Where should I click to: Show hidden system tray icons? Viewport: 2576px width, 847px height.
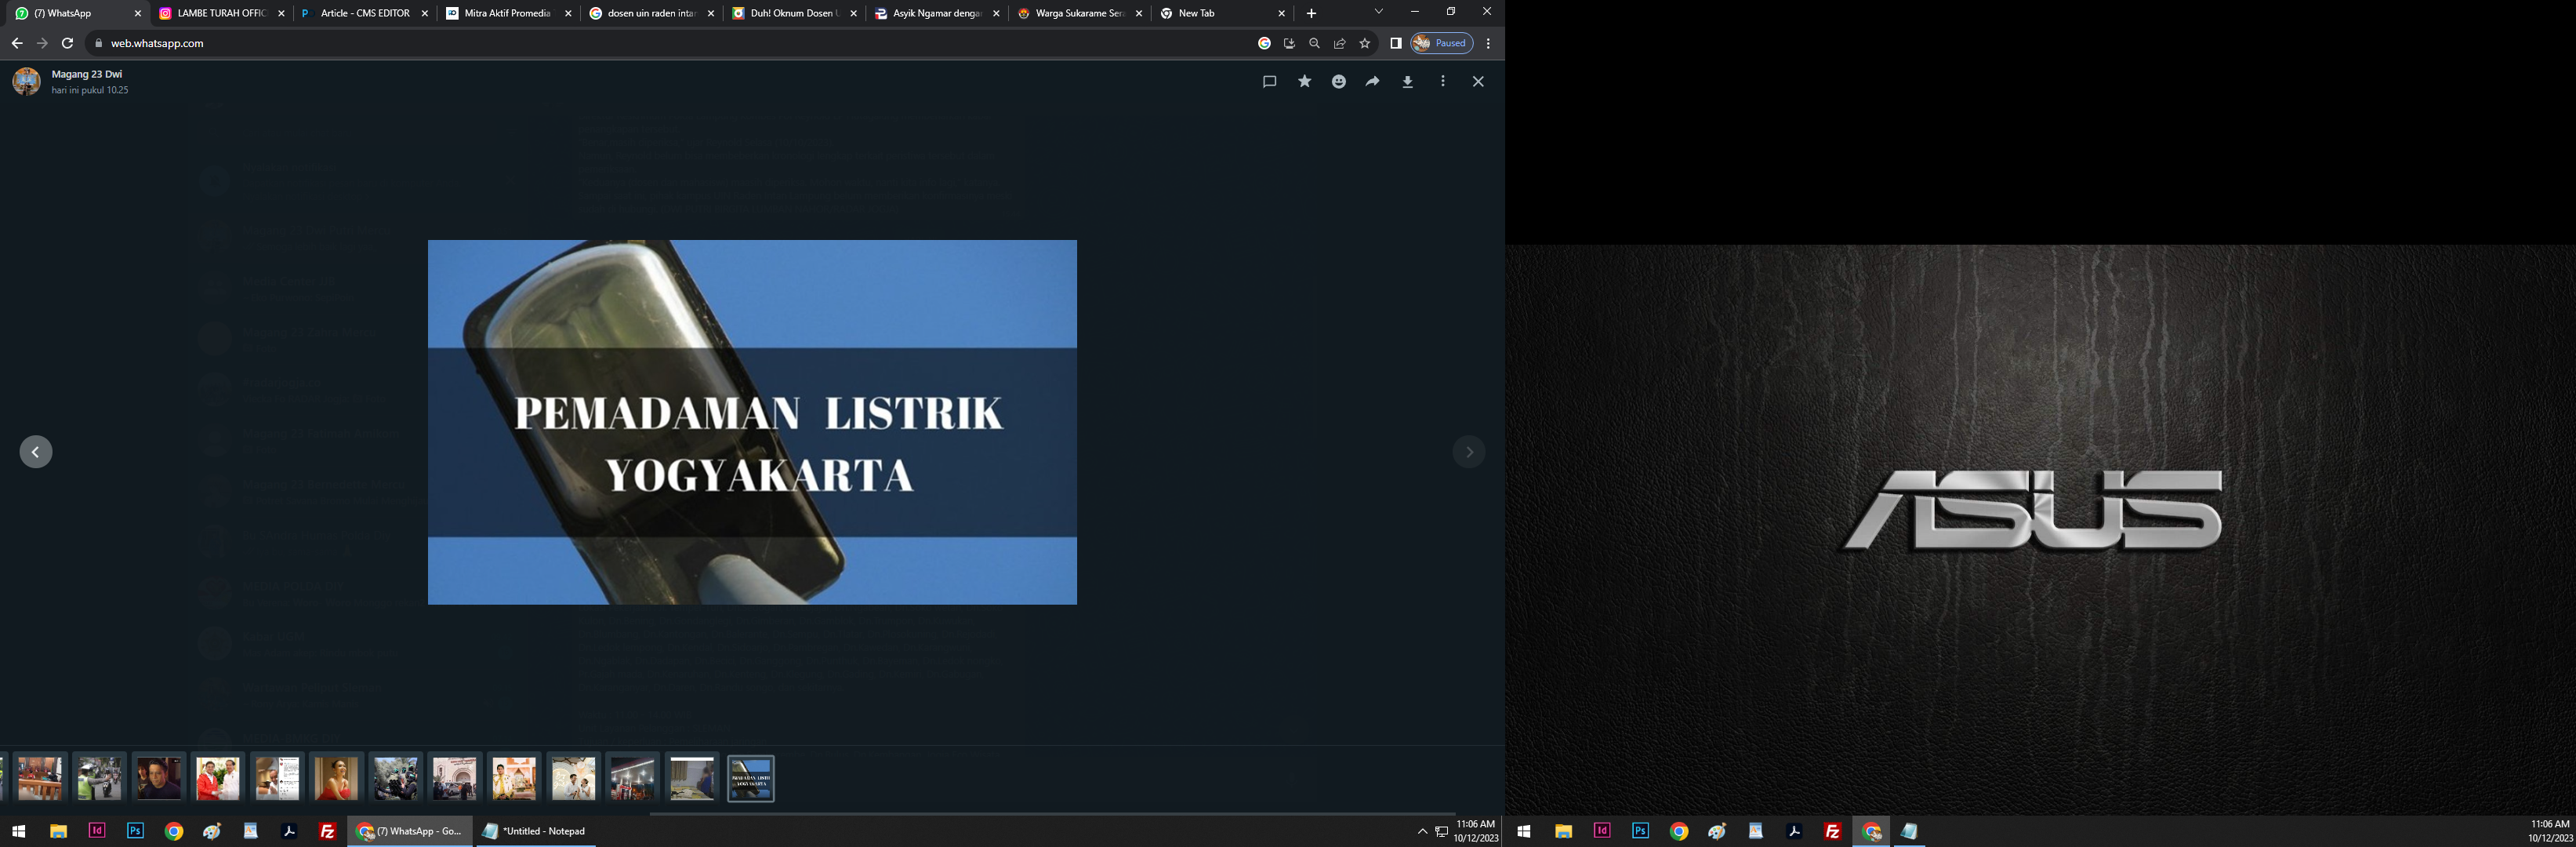tap(1422, 831)
